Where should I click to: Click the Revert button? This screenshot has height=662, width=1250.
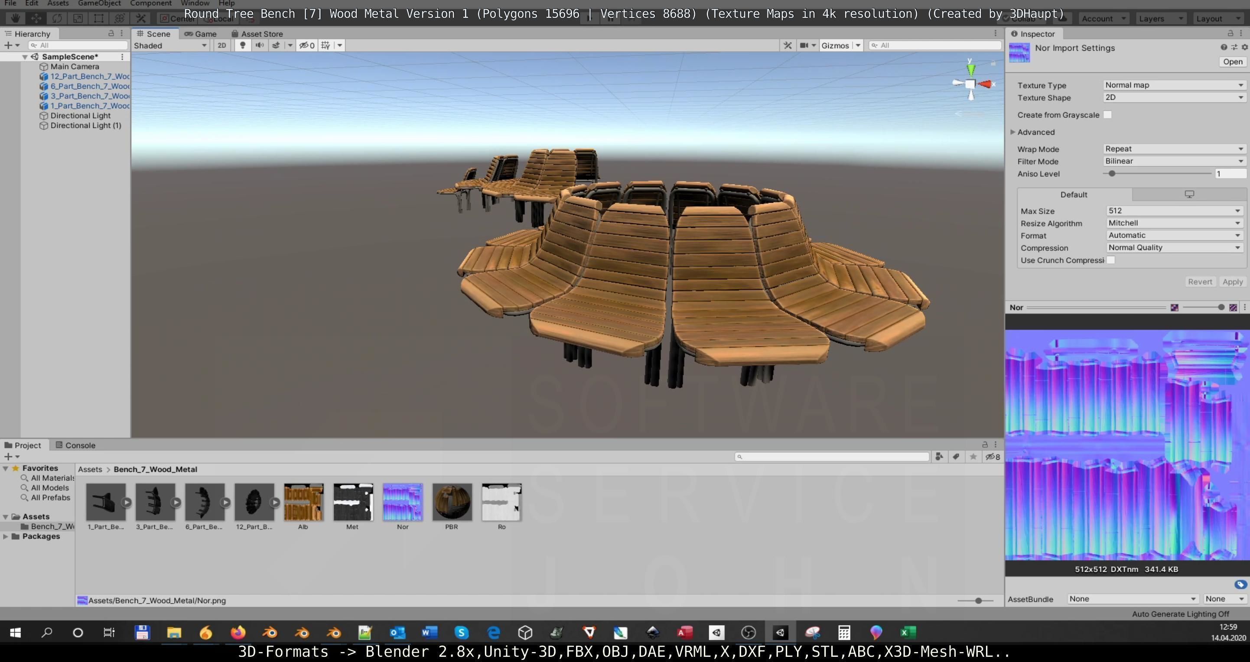pos(1200,282)
